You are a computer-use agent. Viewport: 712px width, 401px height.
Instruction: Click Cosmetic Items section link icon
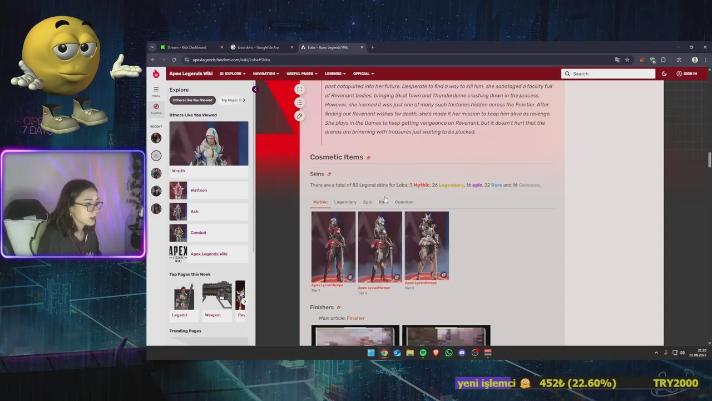pos(368,158)
